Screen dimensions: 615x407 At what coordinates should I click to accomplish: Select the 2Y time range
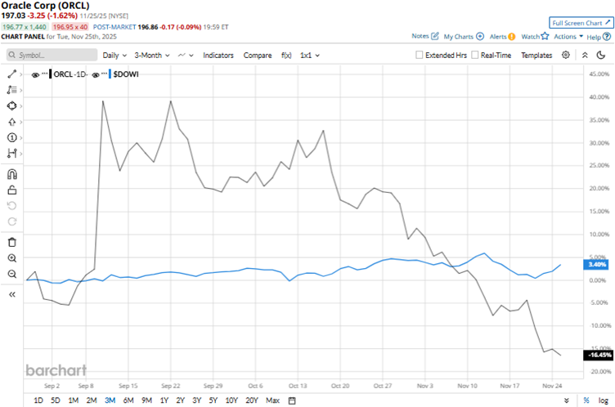tap(180, 400)
